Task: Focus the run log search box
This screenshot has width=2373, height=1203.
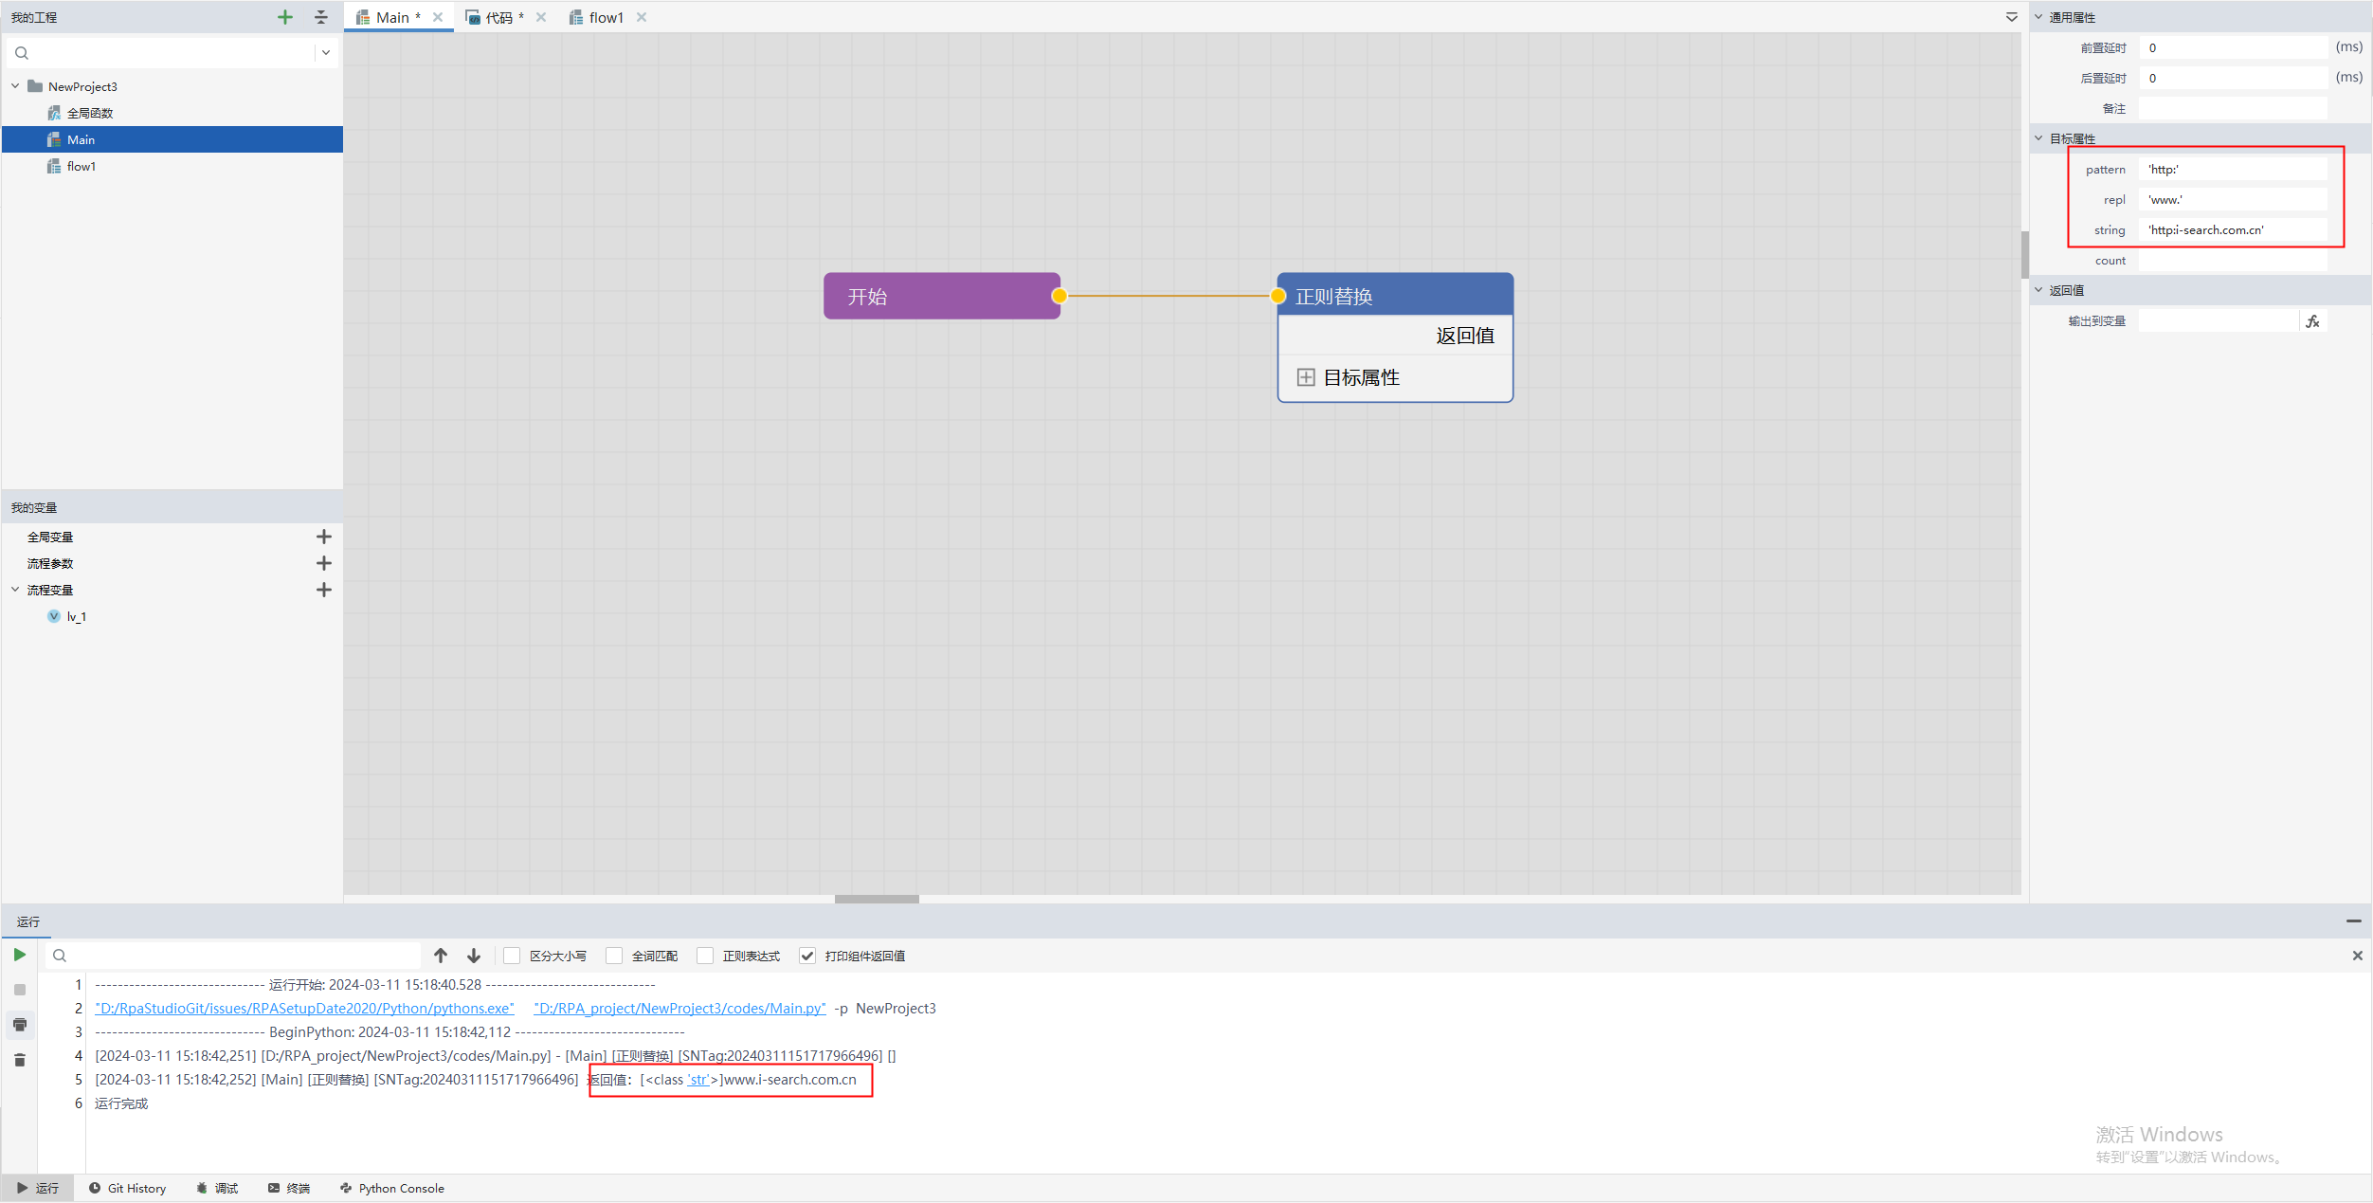Action: click(x=234, y=956)
